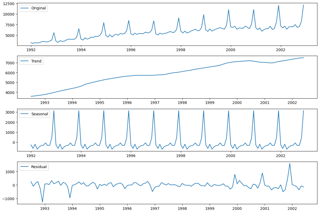Click the Original series peak just before 2000

pyautogui.click(x=229, y=10)
